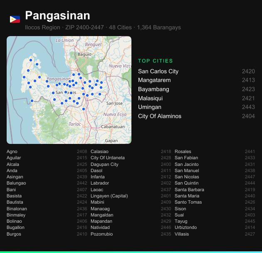Click ZIP code 2420 beside San Carlos City
Viewport: 262px width, 253px height.
[248, 71]
